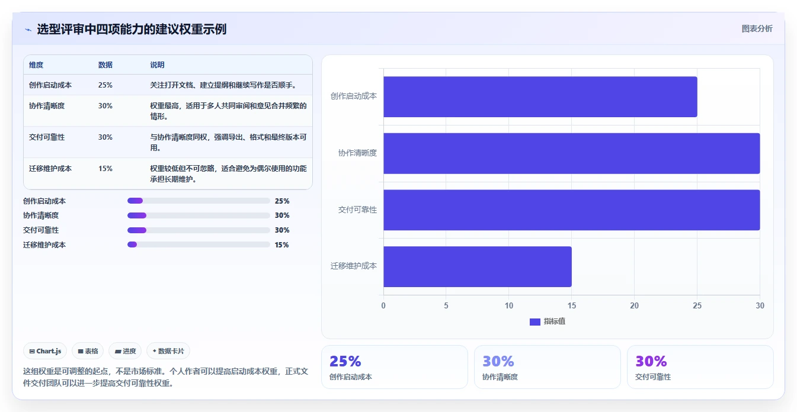Click the lightning icon beside the title

pyautogui.click(x=28, y=30)
